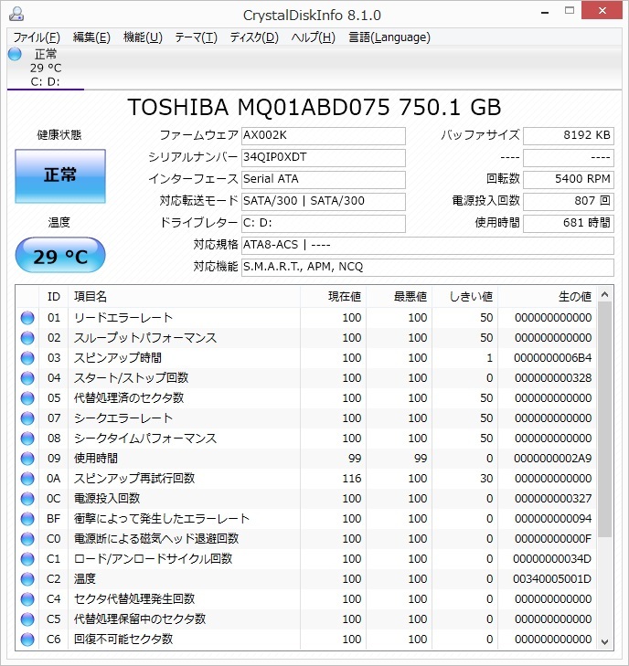The image size is (629, 666).
Task: Click status orb for 使用時間 attribute row
Action: (27, 459)
